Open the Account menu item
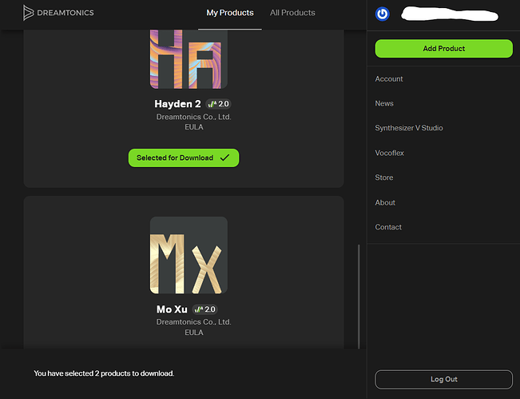The width and height of the screenshot is (520, 399). (x=389, y=79)
